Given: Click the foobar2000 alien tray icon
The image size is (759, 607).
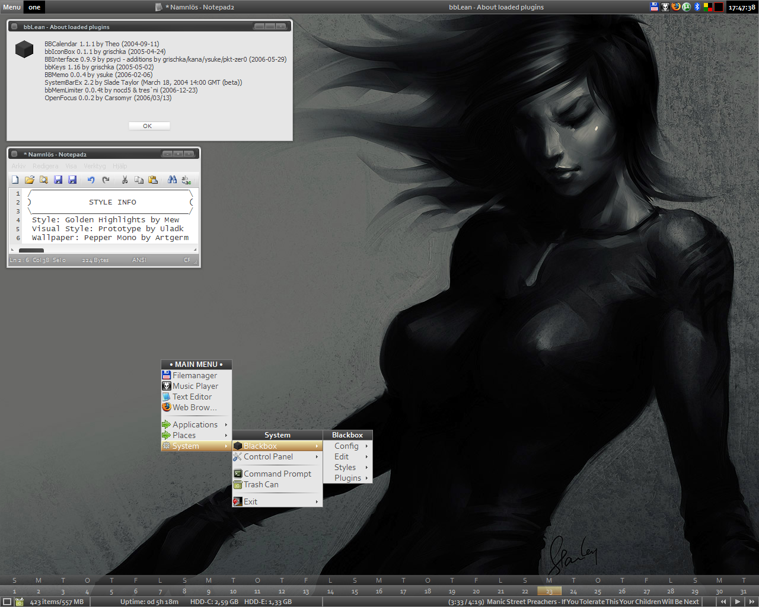Looking at the screenshot, I should [665, 7].
